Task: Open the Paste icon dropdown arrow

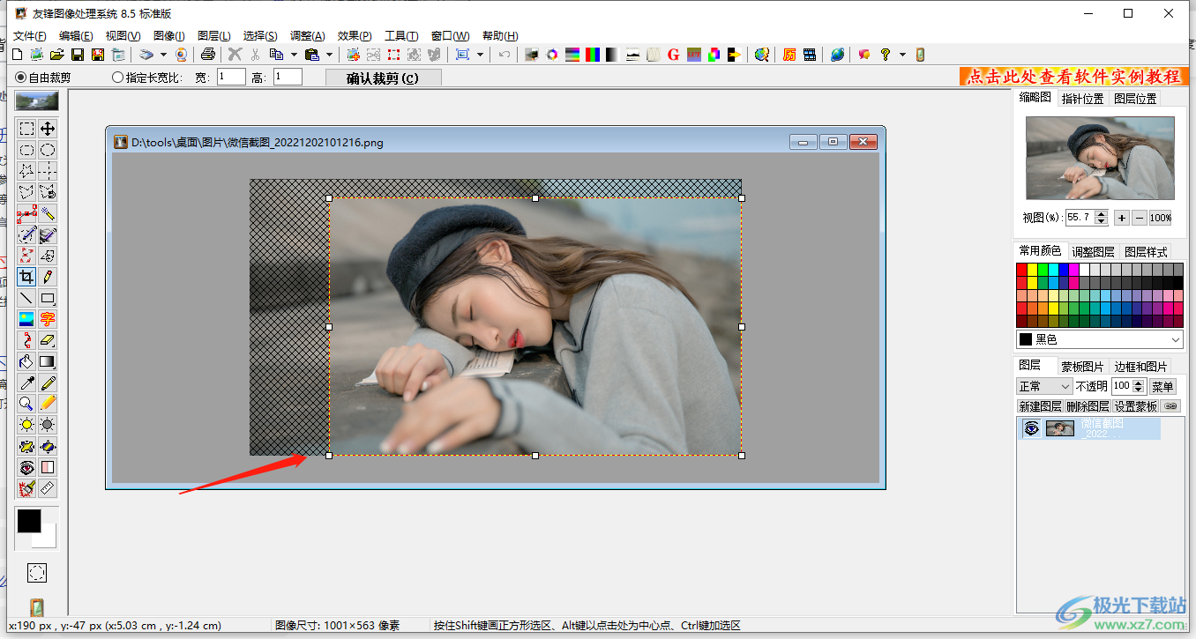Action: 329,55
